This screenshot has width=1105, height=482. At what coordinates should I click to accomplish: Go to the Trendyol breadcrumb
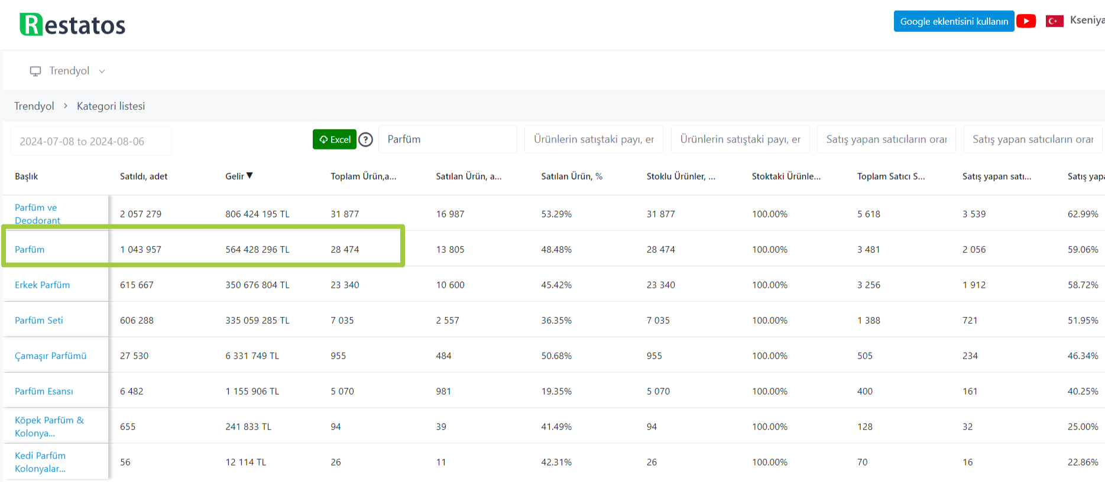coord(34,106)
